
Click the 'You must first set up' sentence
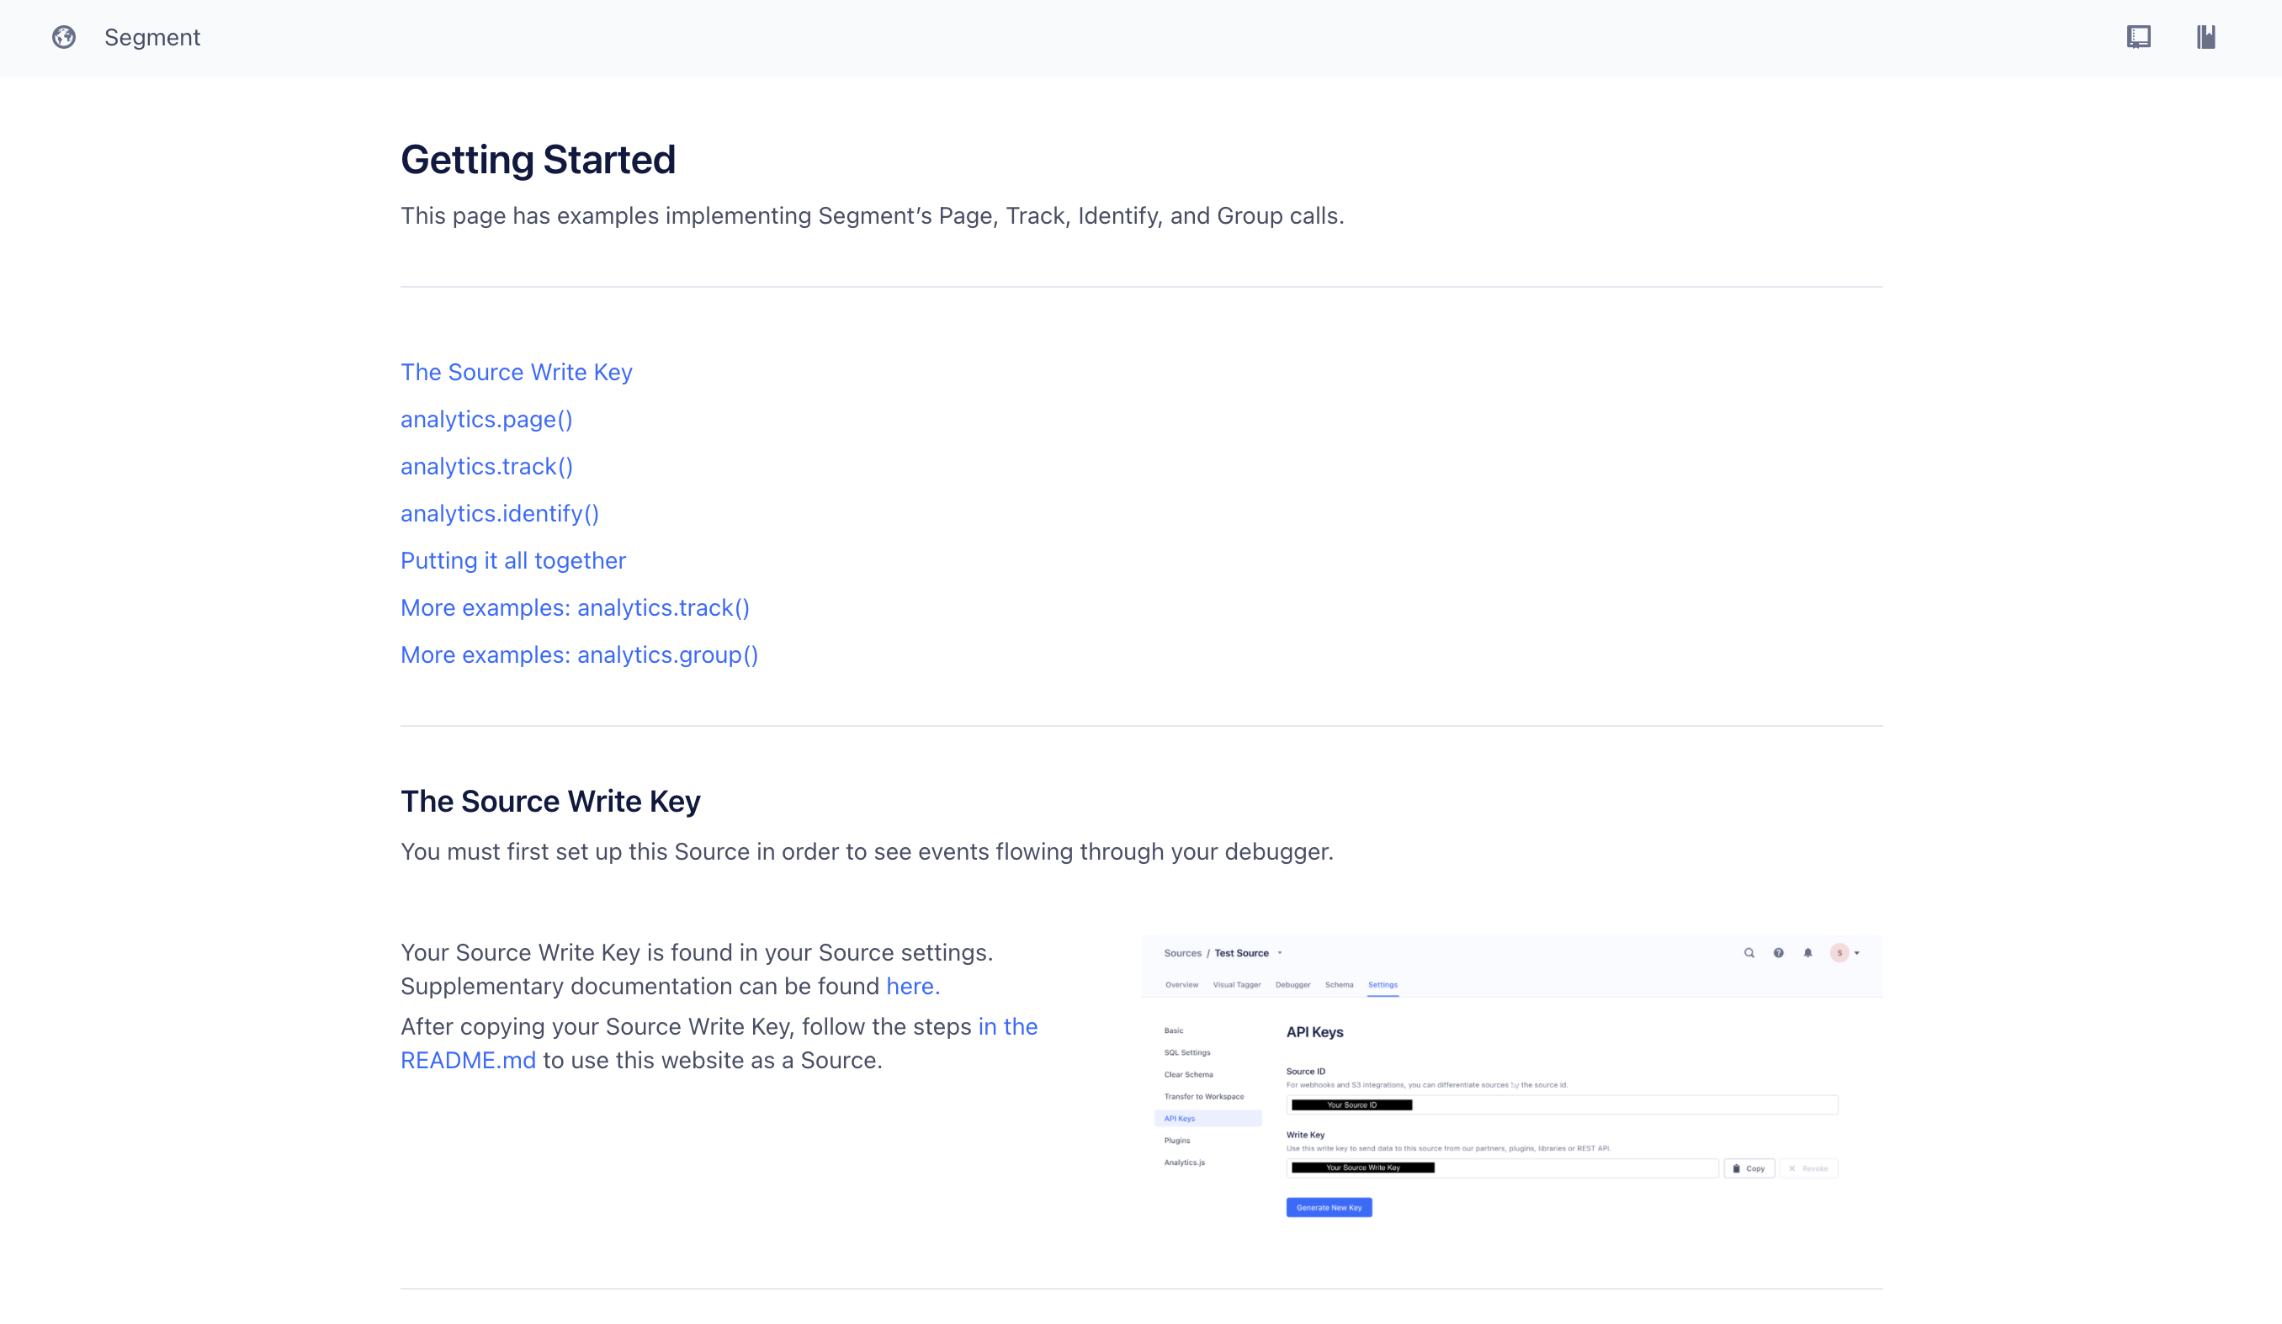tap(867, 851)
